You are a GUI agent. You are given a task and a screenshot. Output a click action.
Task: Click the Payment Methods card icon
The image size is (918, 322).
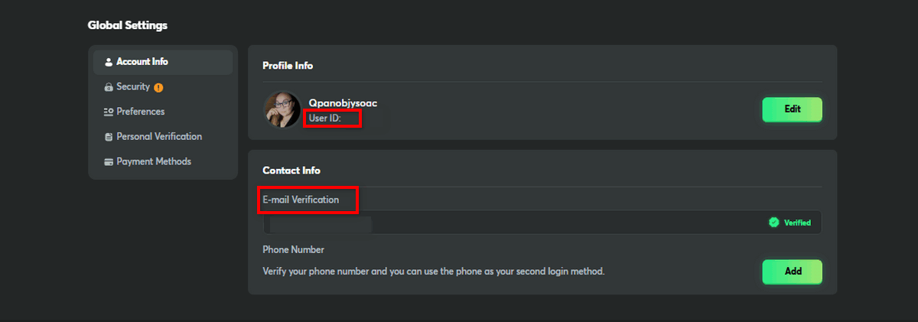(109, 162)
